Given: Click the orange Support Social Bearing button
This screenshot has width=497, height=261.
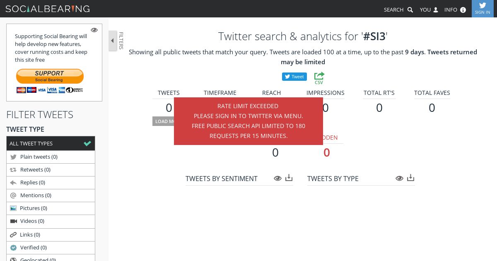Looking at the screenshot, I should 50,76.
